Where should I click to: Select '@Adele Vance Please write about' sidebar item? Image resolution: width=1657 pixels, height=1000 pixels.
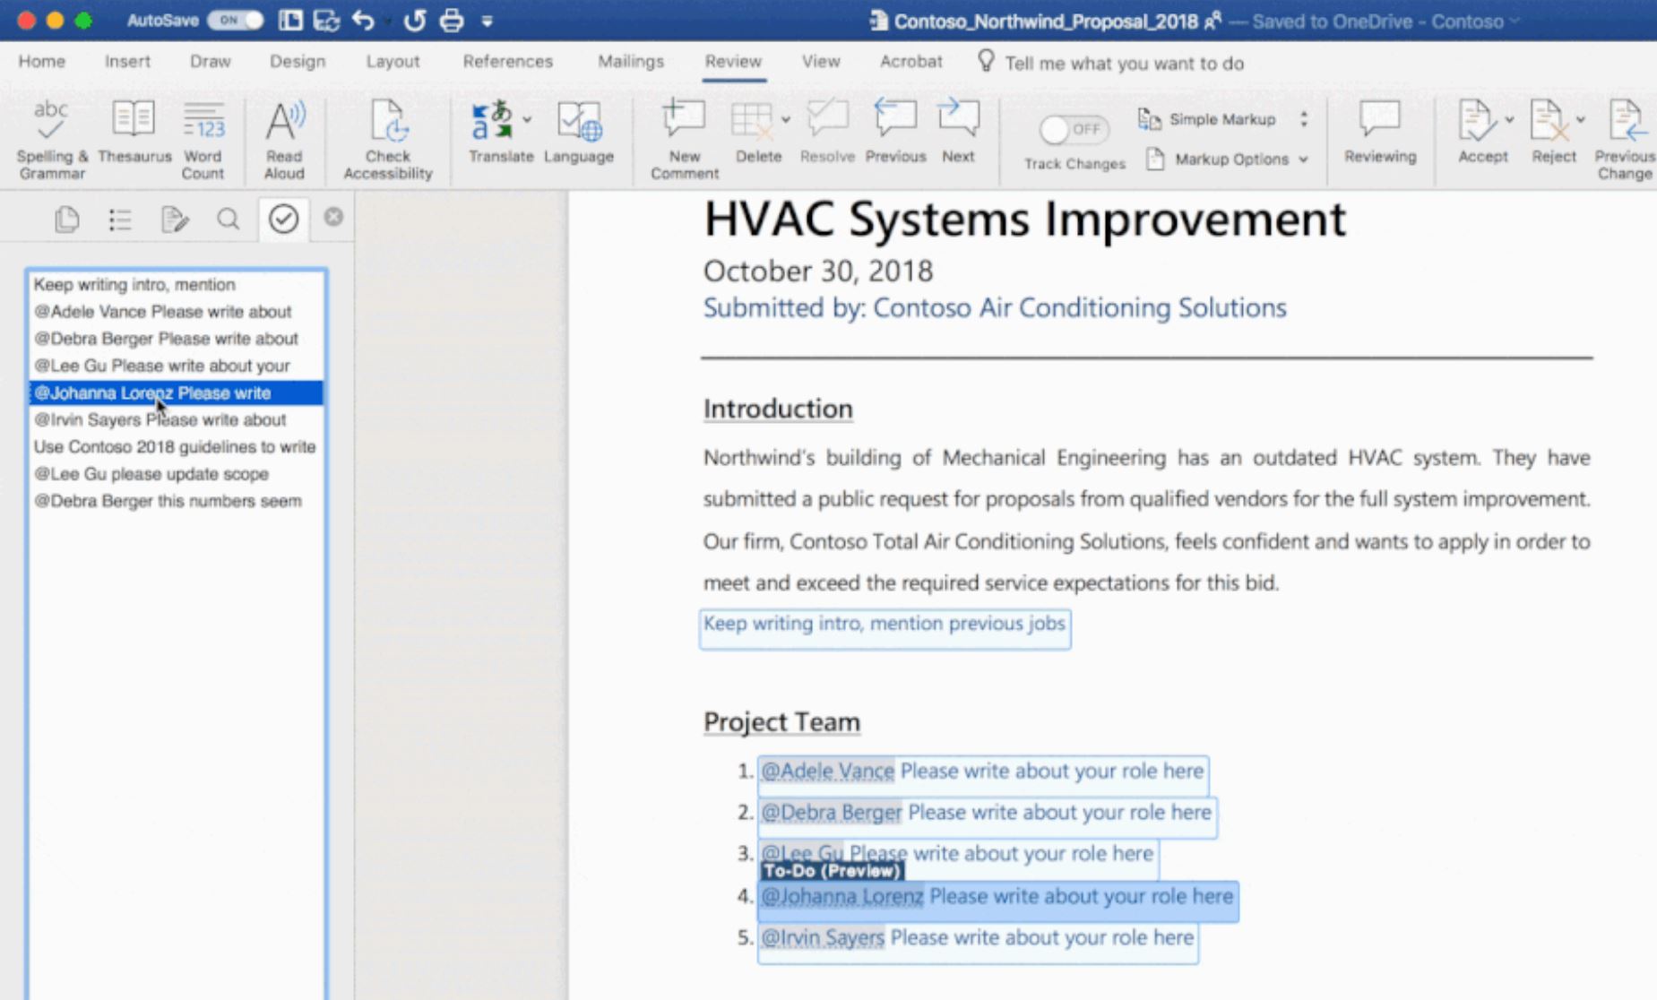pos(176,312)
